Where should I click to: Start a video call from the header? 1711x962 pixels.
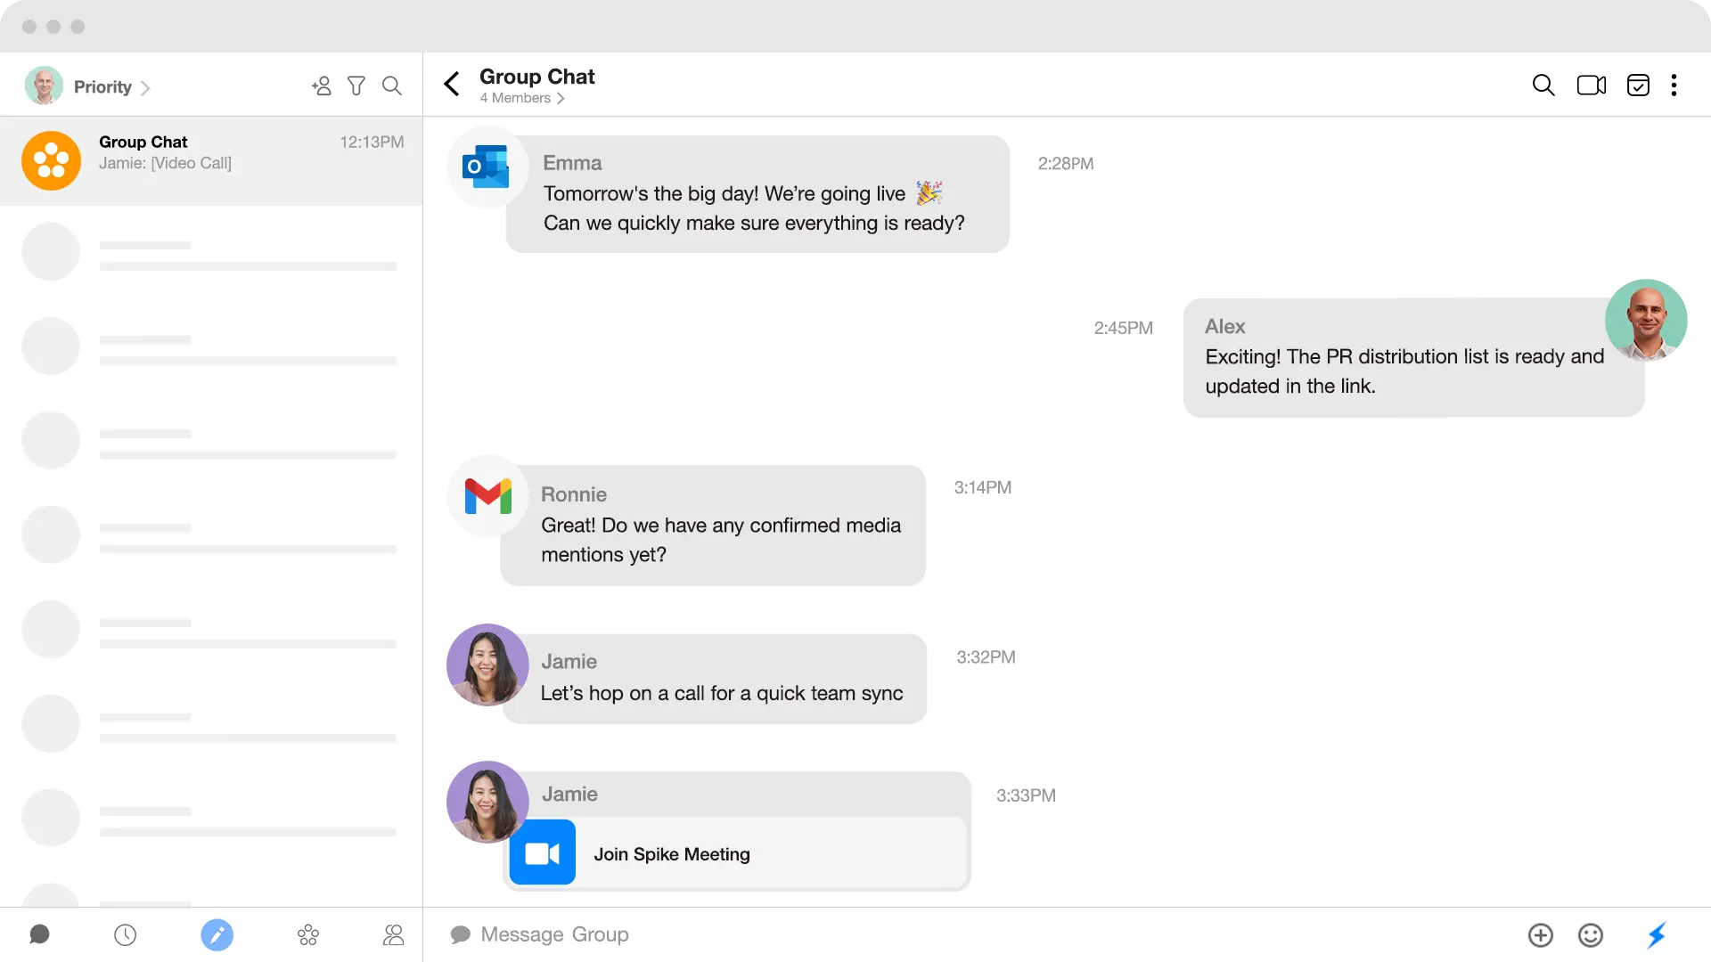[x=1591, y=85]
